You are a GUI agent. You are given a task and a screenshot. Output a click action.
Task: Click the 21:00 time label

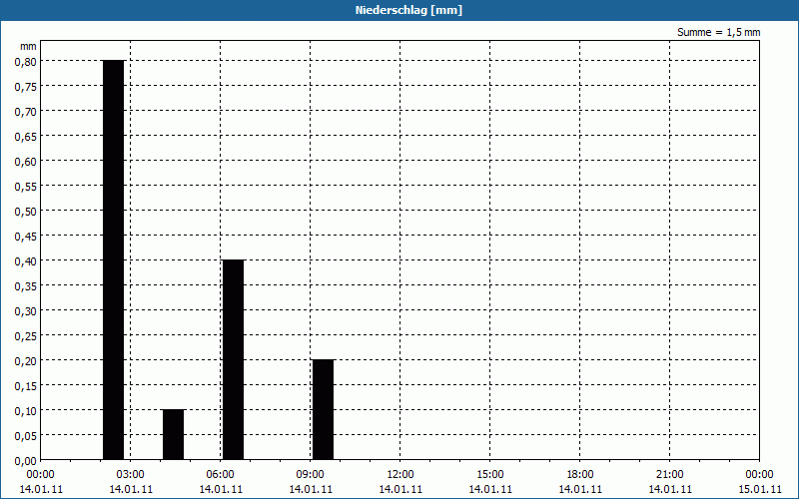(669, 474)
